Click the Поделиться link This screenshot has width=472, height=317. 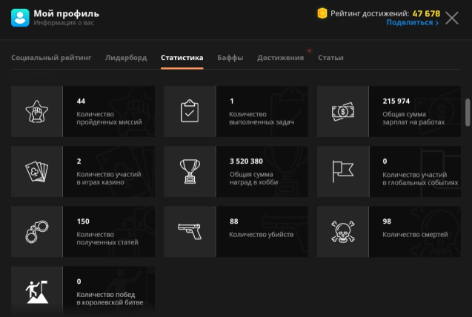click(x=413, y=22)
